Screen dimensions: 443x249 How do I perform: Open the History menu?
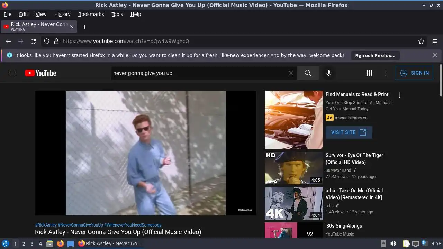coord(62,14)
